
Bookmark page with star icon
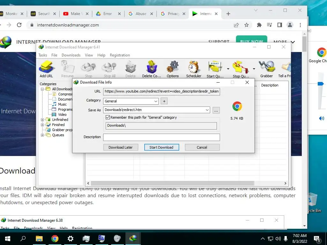pos(247,25)
